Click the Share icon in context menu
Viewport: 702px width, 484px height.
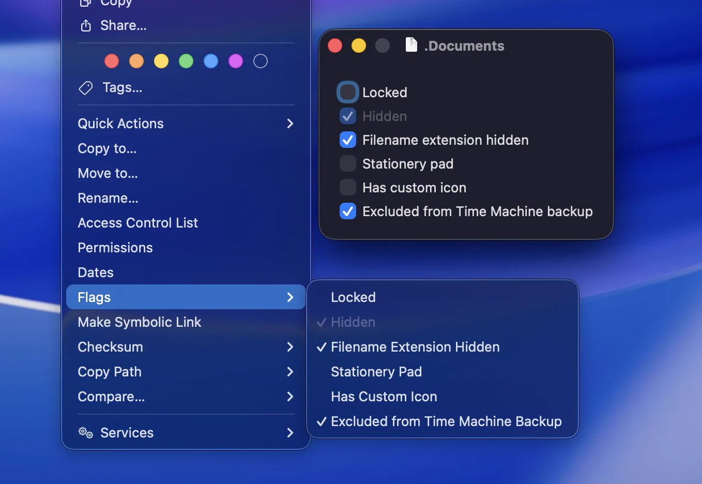tap(86, 25)
